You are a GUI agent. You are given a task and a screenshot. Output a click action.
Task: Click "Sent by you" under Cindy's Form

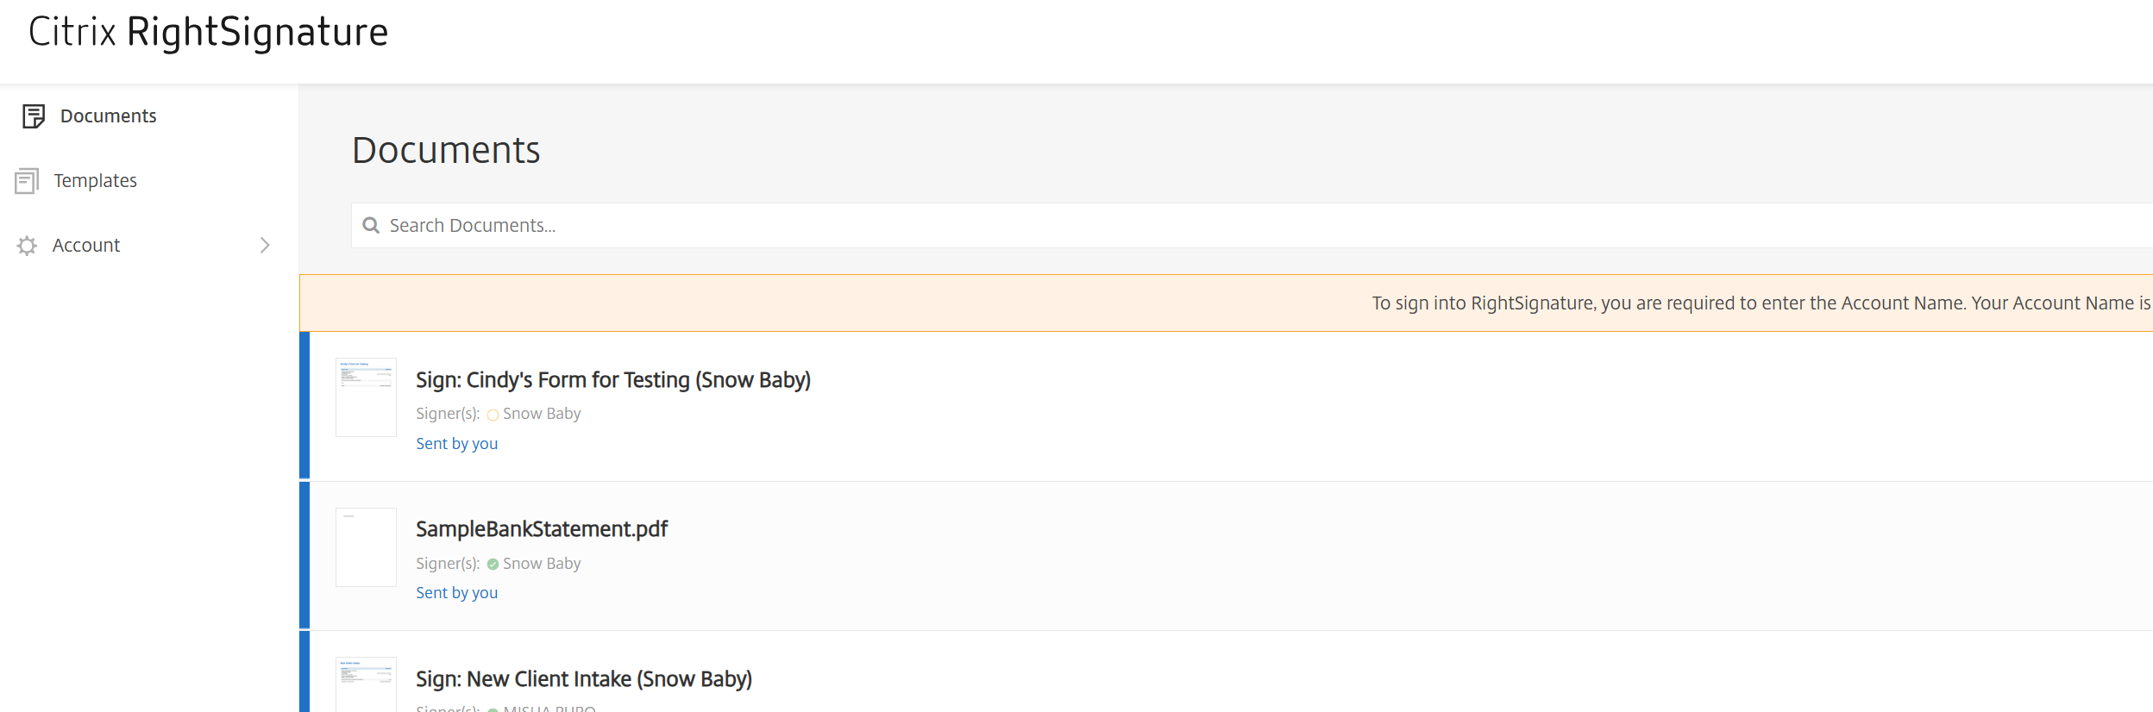(456, 444)
